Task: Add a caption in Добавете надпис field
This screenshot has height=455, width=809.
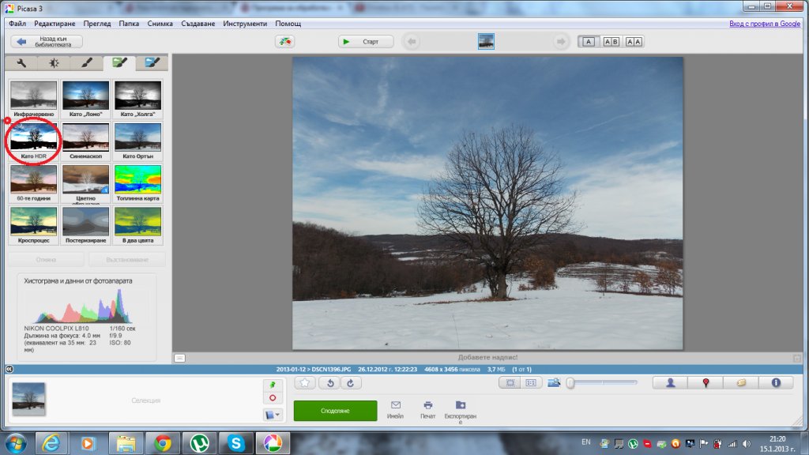Action: [x=487, y=357]
